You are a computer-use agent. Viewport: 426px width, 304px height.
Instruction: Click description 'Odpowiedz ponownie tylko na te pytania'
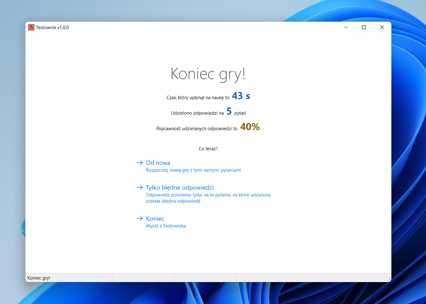[x=208, y=198]
